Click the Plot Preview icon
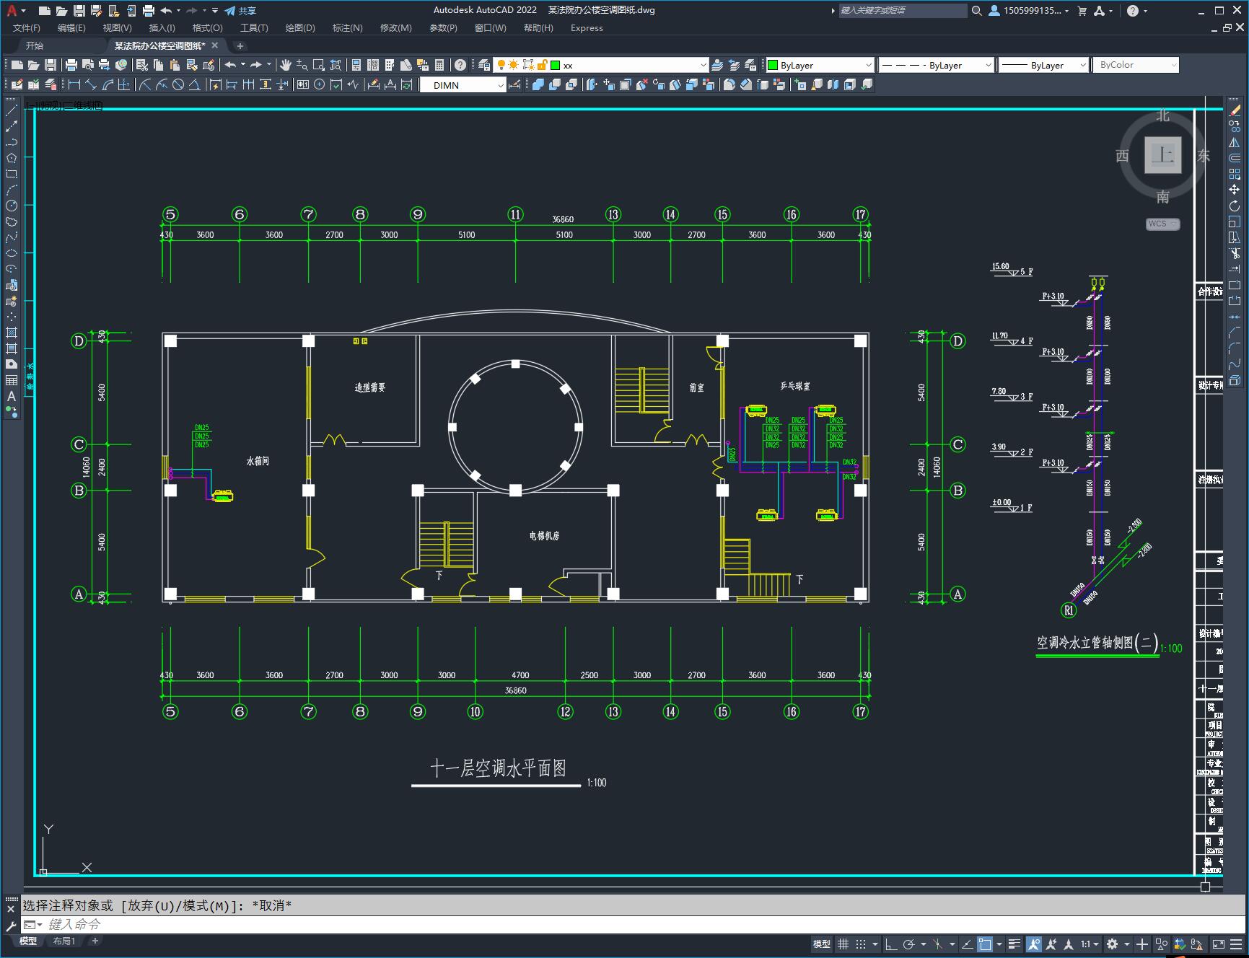 pyautogui.click(x=87, y=65)
